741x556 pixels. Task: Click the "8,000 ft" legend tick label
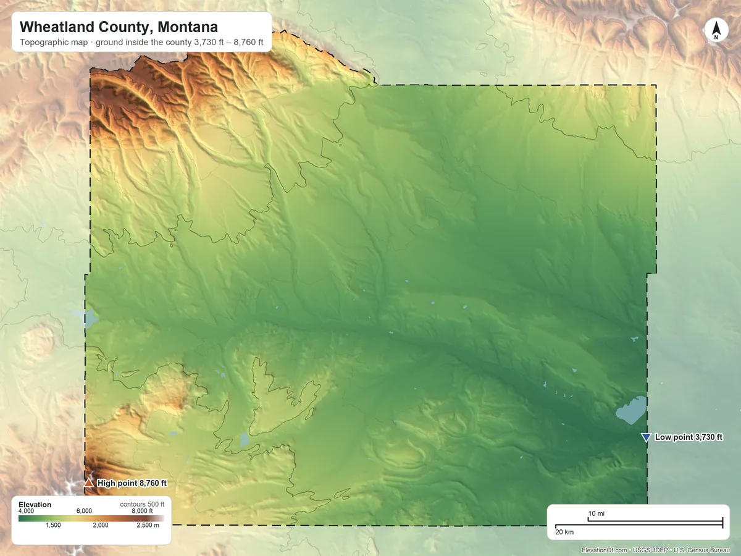coord(143,511)
